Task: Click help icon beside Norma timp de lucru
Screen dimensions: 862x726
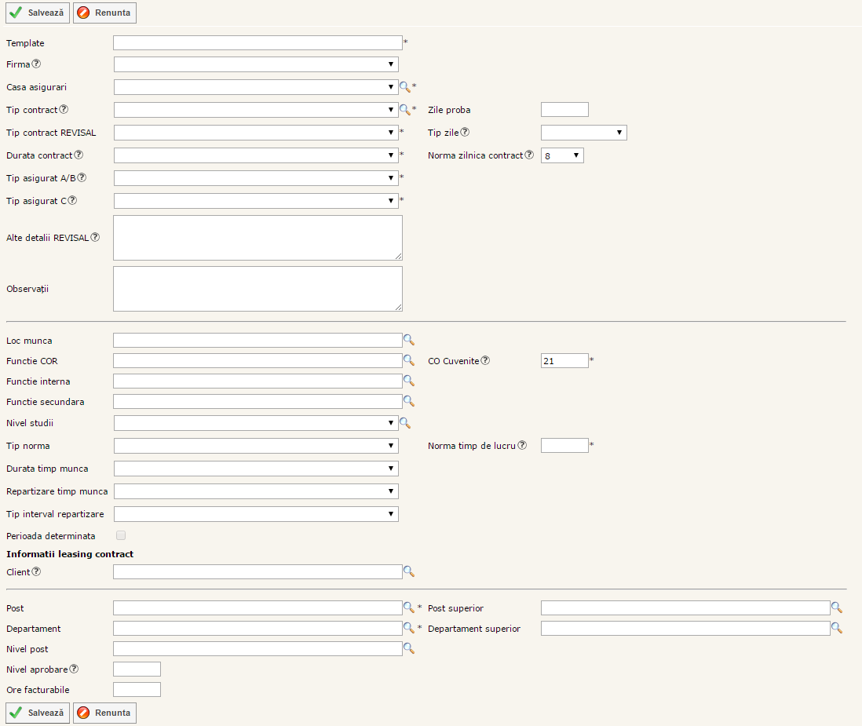Action: click(522, 446)
